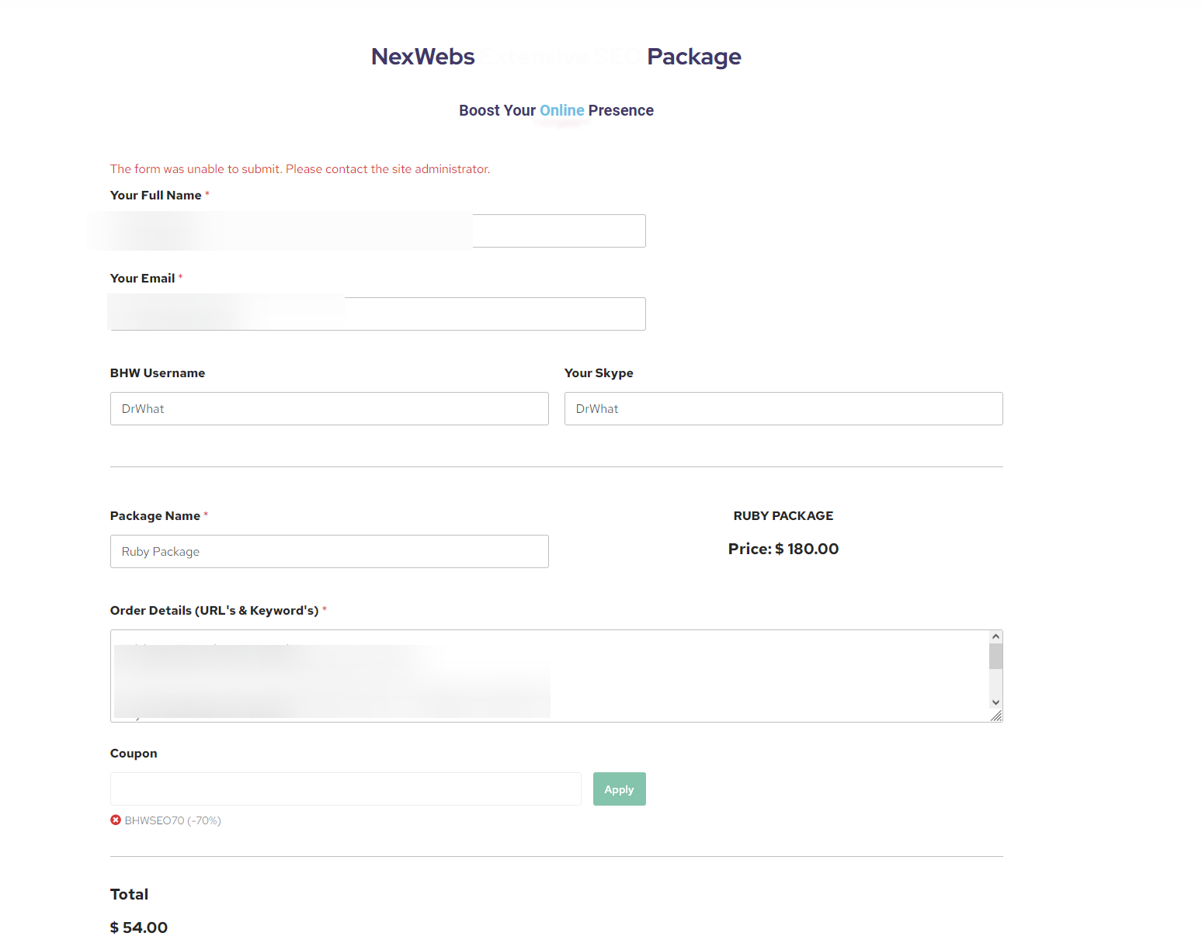Image resolution: width=1202 pixels, height=950 pixels.
Task: Click the 'BHW Username' label
Action: coord(158,373)
